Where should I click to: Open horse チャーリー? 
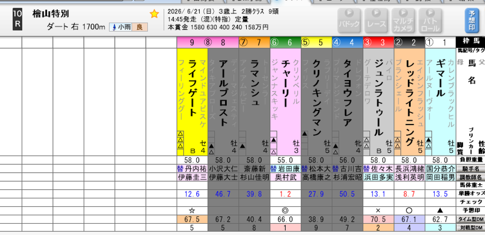point(286,83)
